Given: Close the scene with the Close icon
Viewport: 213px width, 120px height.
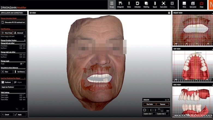Looking at the screenshot, I should tap(202, 4).
